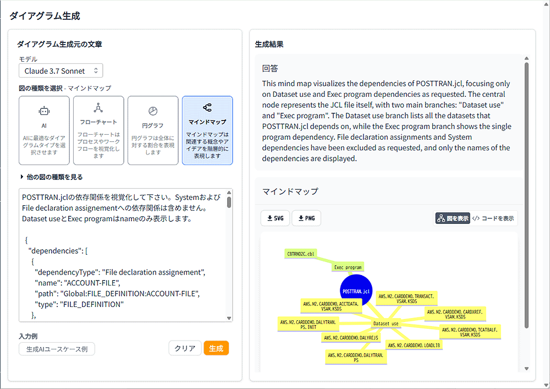Download the diagram as SVG
Screen dimensions: 550x389
(274, 218)
